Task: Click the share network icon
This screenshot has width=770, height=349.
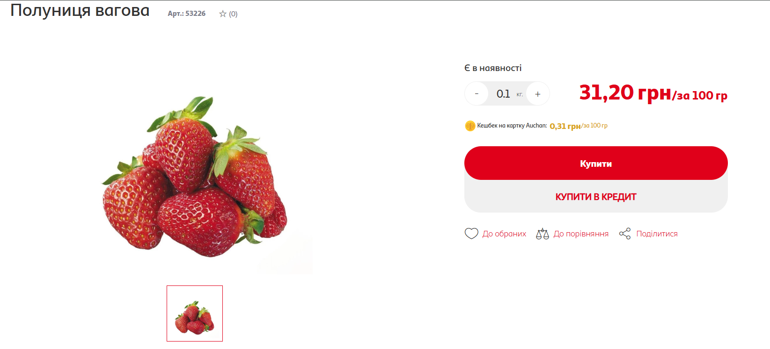Action: 625,234
